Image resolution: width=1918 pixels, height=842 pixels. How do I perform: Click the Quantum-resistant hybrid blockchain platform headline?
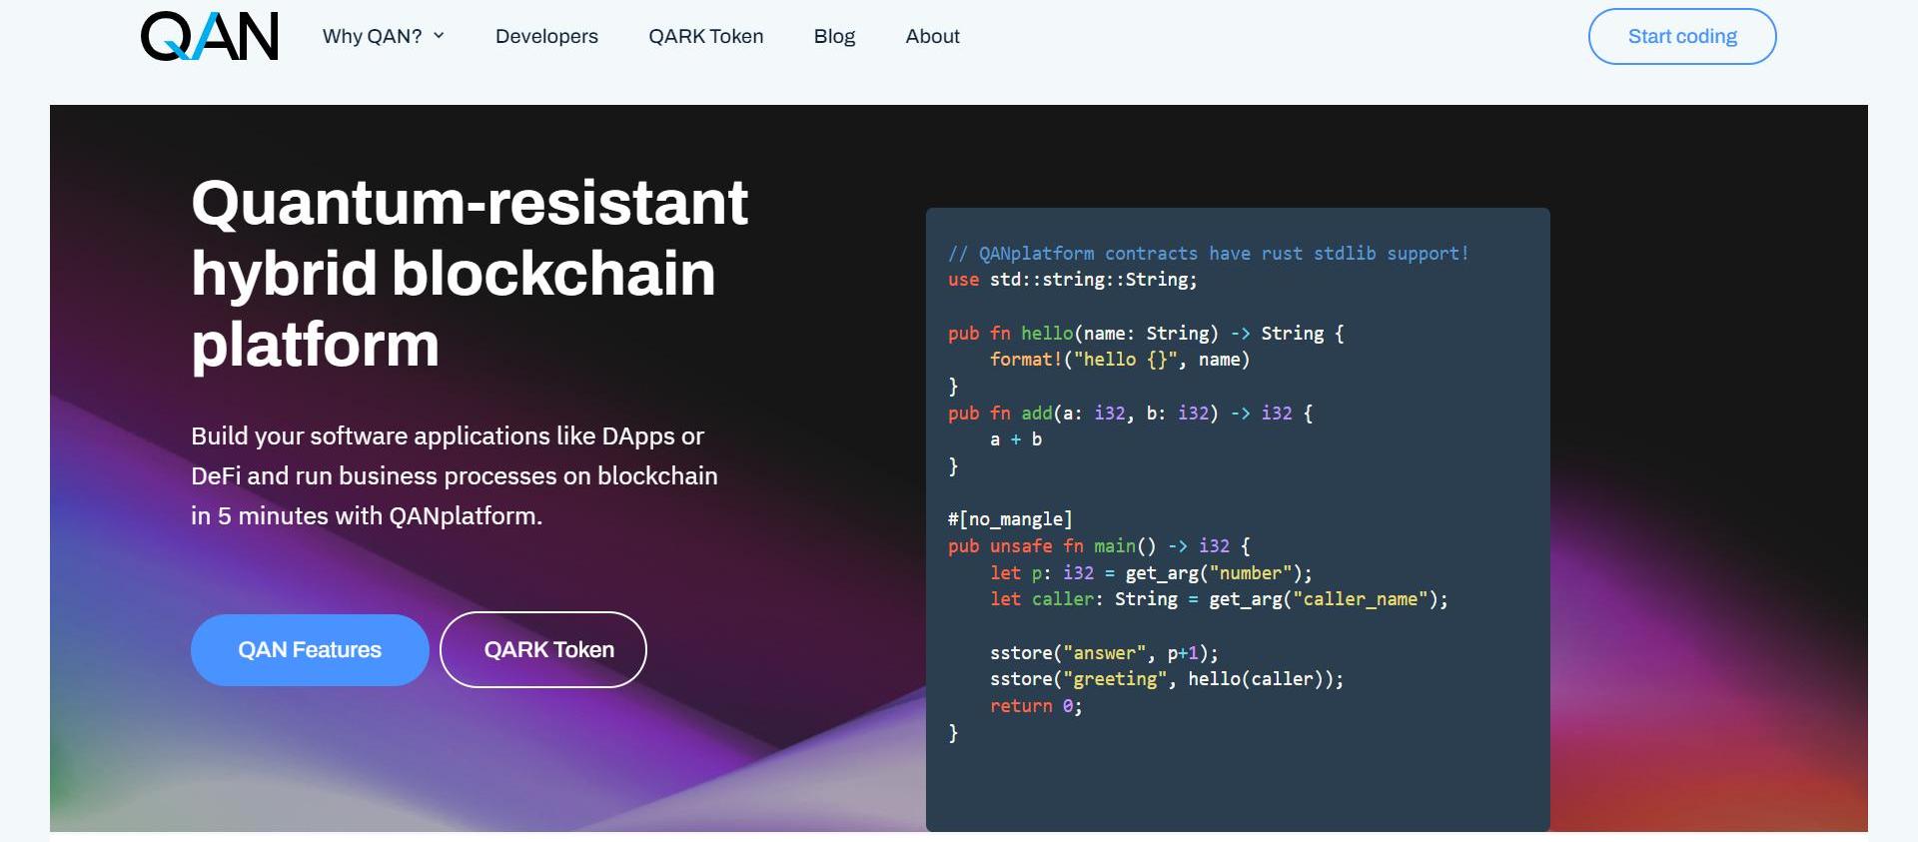(x=470, y=273)
